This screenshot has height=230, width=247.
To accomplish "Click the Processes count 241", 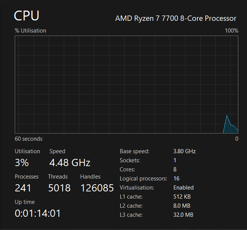I will pyautogui.click(x=23, y=188).
